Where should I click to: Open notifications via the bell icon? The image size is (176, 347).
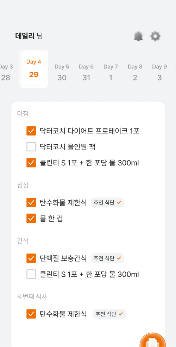(138, 36)
